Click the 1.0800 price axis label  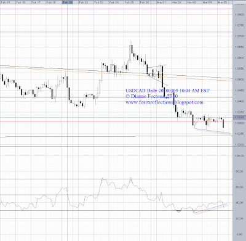[x=240, y=15]
